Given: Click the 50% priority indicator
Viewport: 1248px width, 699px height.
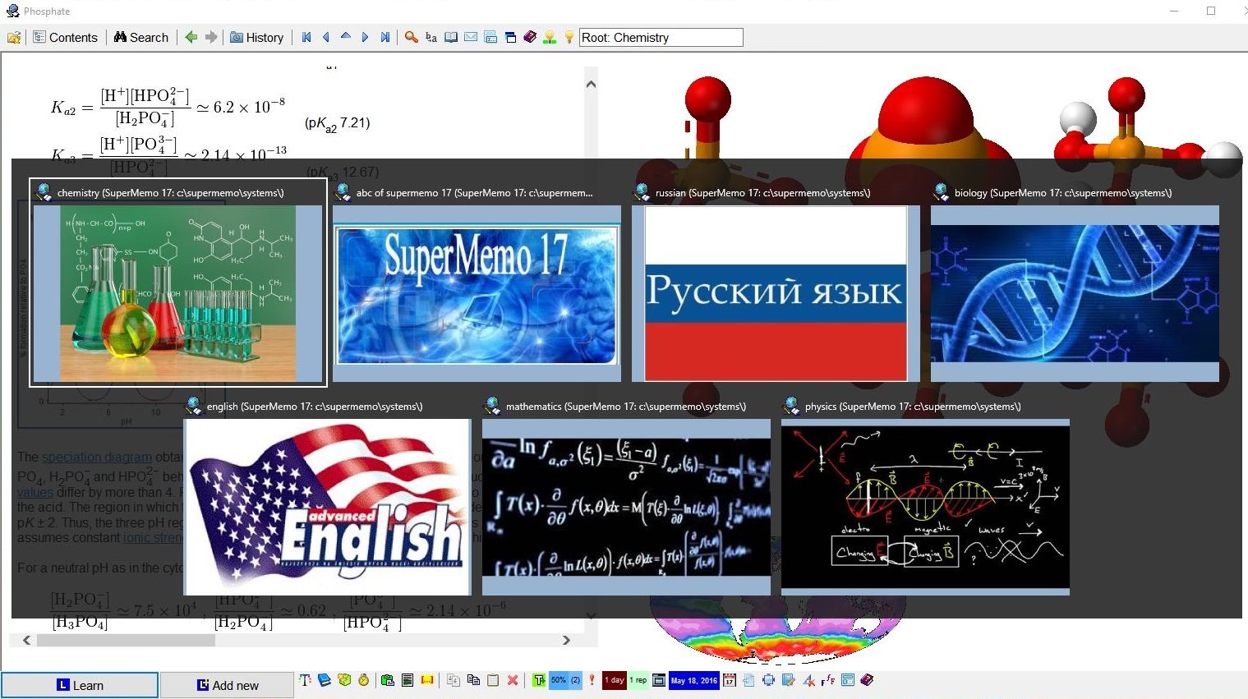Looking at the screenshot, I should pos(559,680).
